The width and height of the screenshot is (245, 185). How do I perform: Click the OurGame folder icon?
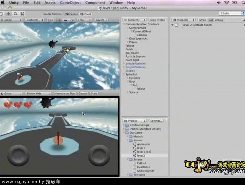point(127,133)
